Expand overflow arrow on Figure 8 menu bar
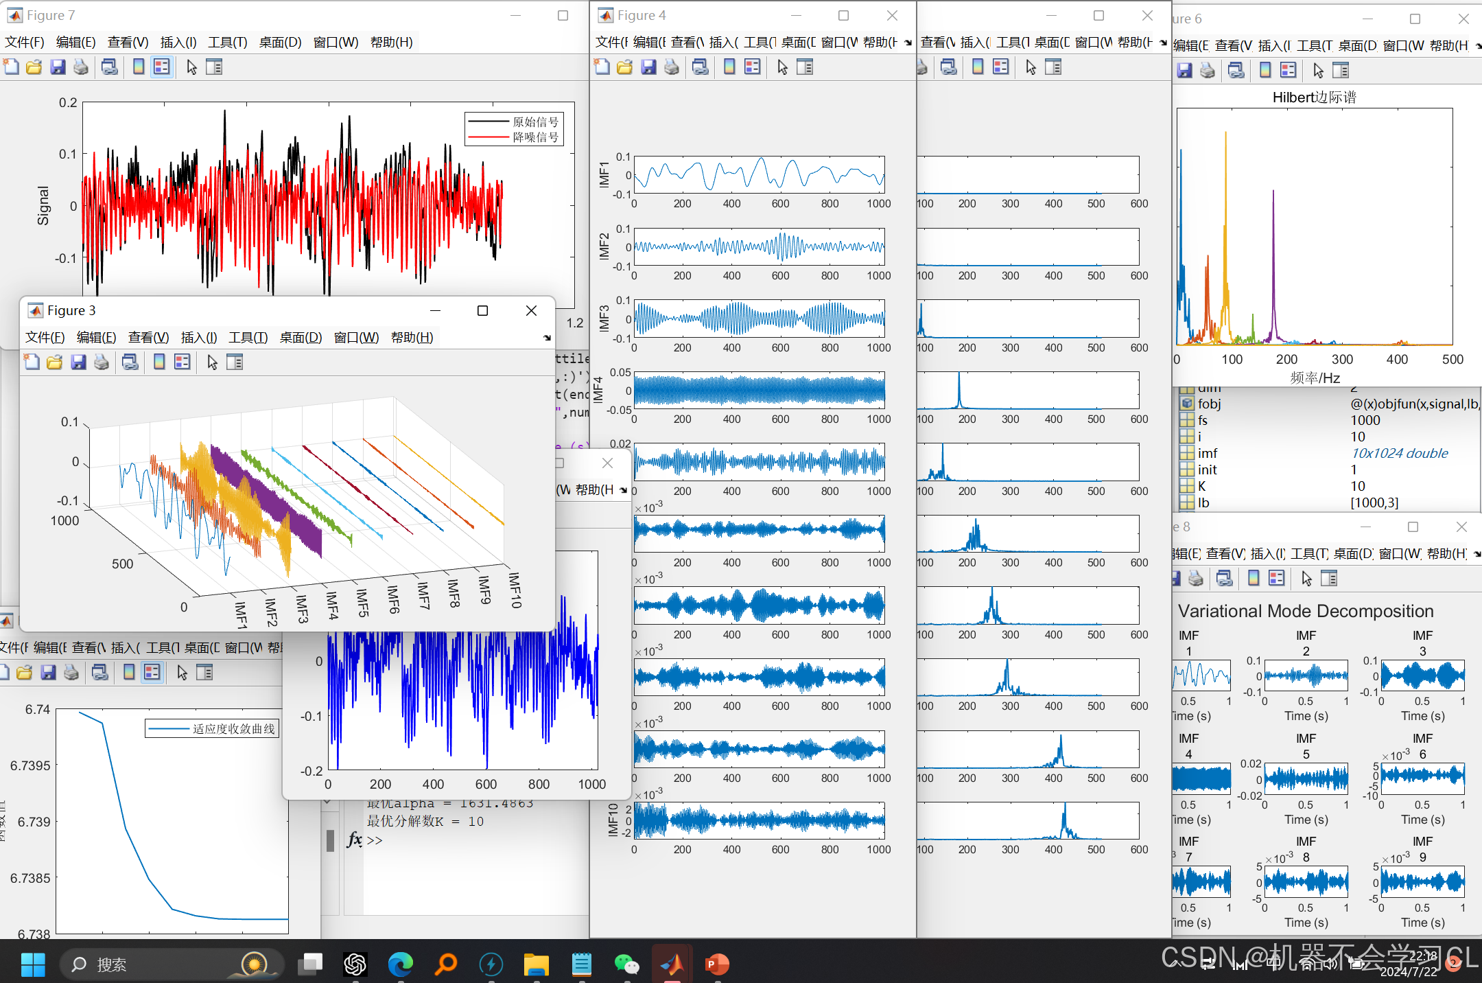This screenshot has width=1482, height=983. coord(1477,554)
